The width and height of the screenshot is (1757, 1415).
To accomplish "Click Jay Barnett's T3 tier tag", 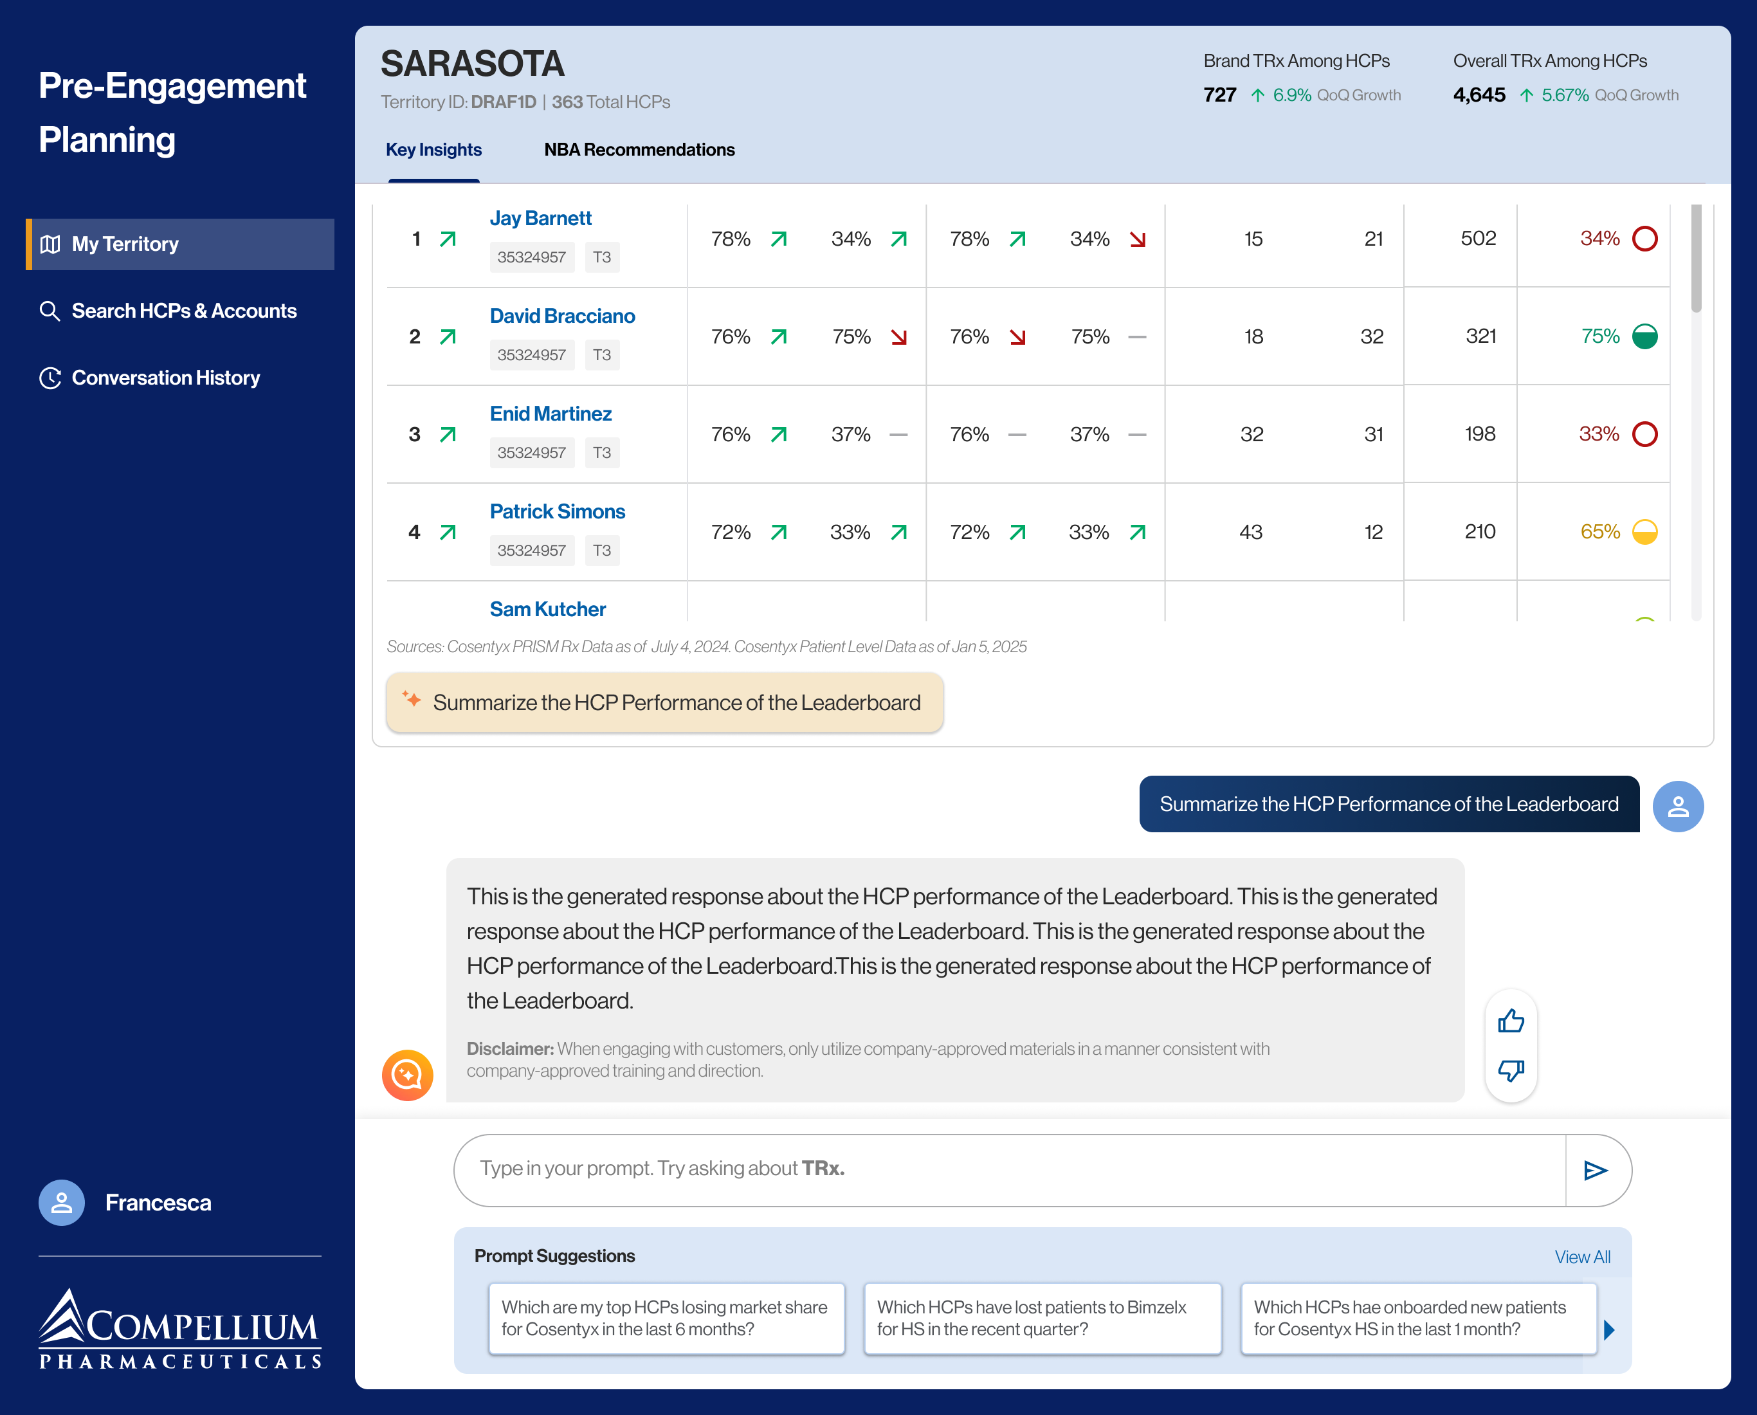I will coord(601,257).
